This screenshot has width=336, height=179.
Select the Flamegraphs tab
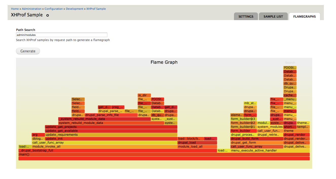pos(304,16)
